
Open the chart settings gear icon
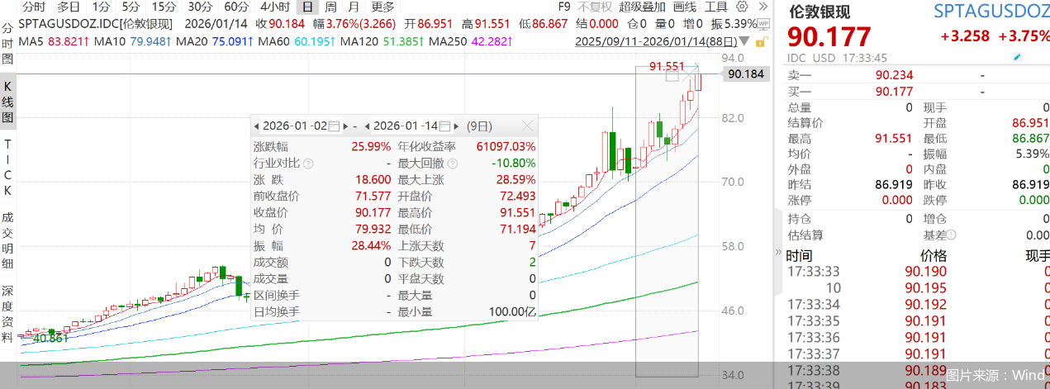tap(741, 7)
